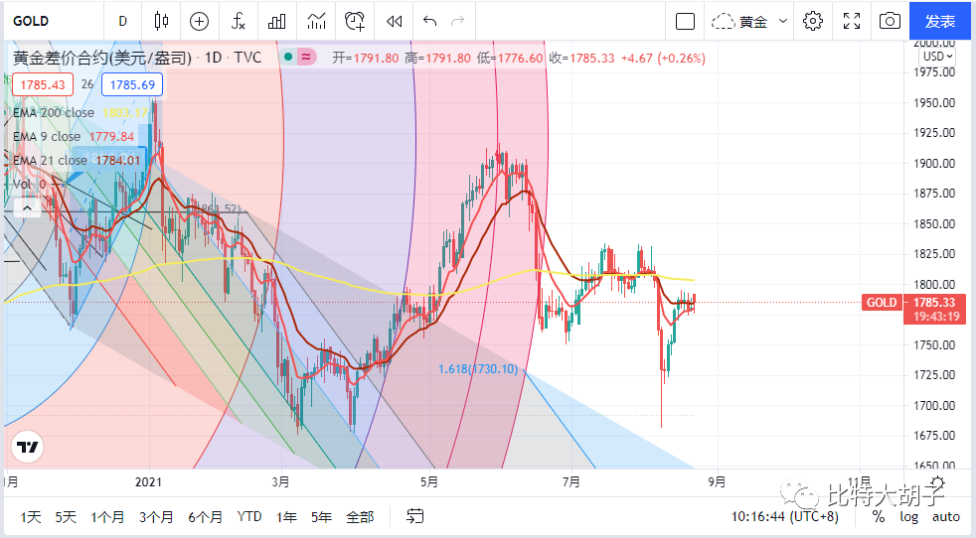The width and height of the screenshot is (976, 538).
Task: Click the spread value 26
Action: coord(87,84)
